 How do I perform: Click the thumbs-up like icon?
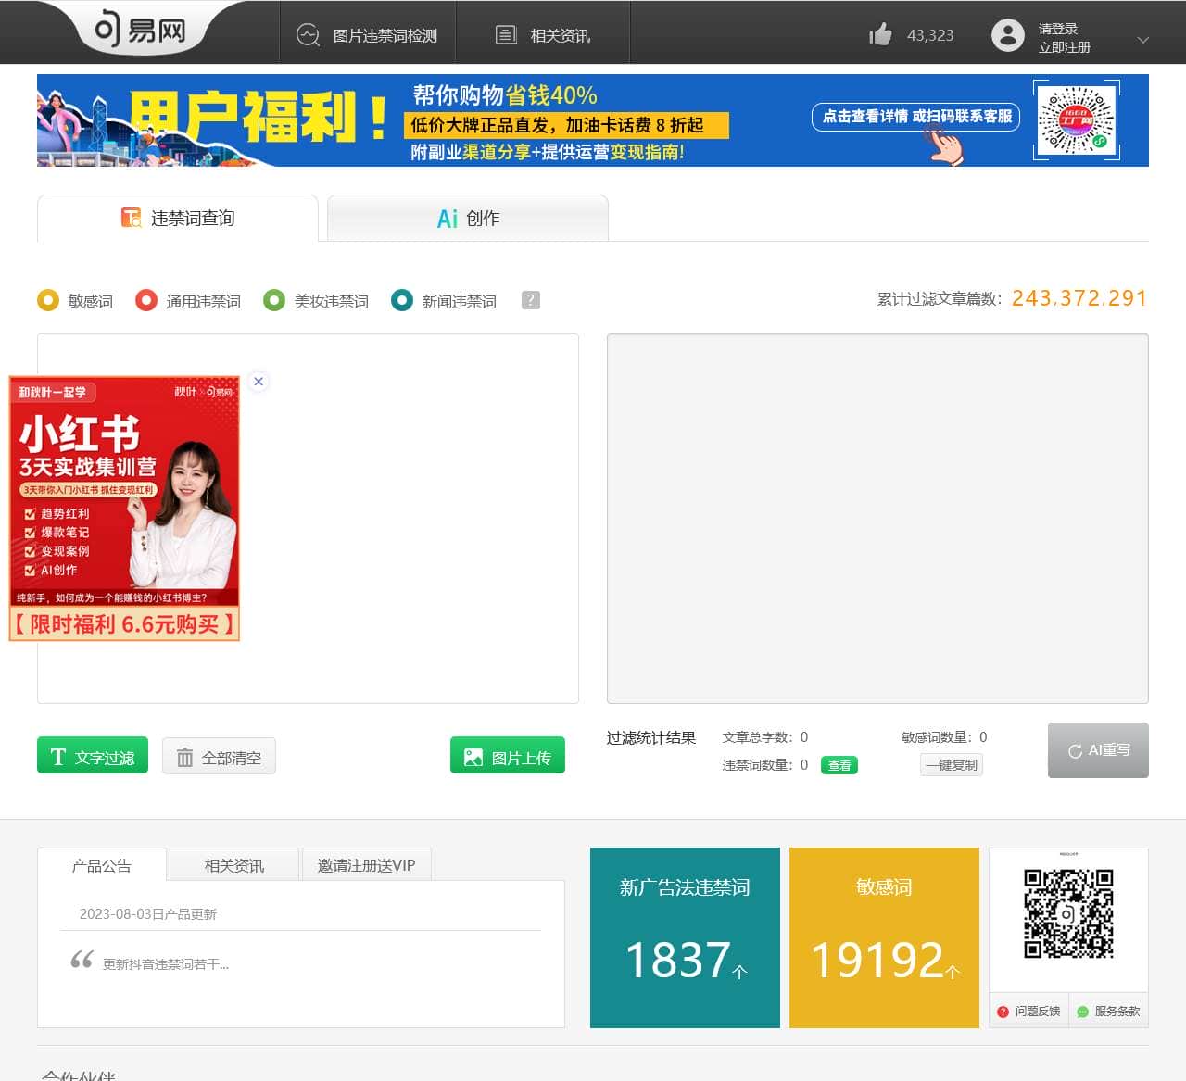click(880, 33)
